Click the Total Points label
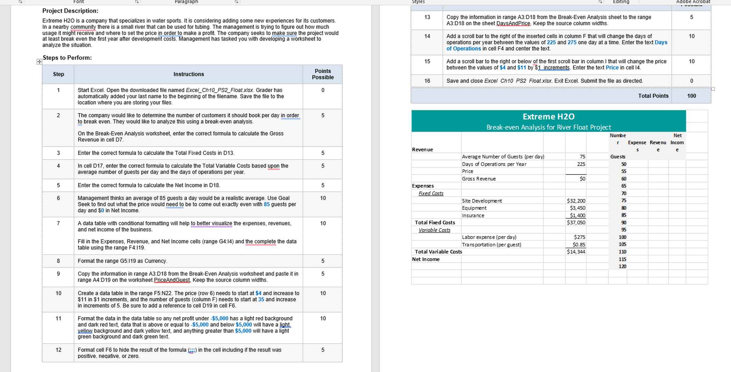731x372 pixels. [x=653, y=96]
